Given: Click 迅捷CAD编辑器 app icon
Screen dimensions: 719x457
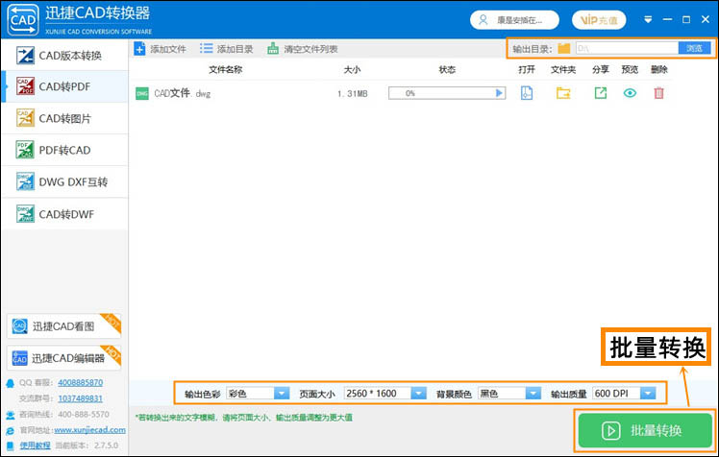Looking at the screenshot, I should (20, 358).
